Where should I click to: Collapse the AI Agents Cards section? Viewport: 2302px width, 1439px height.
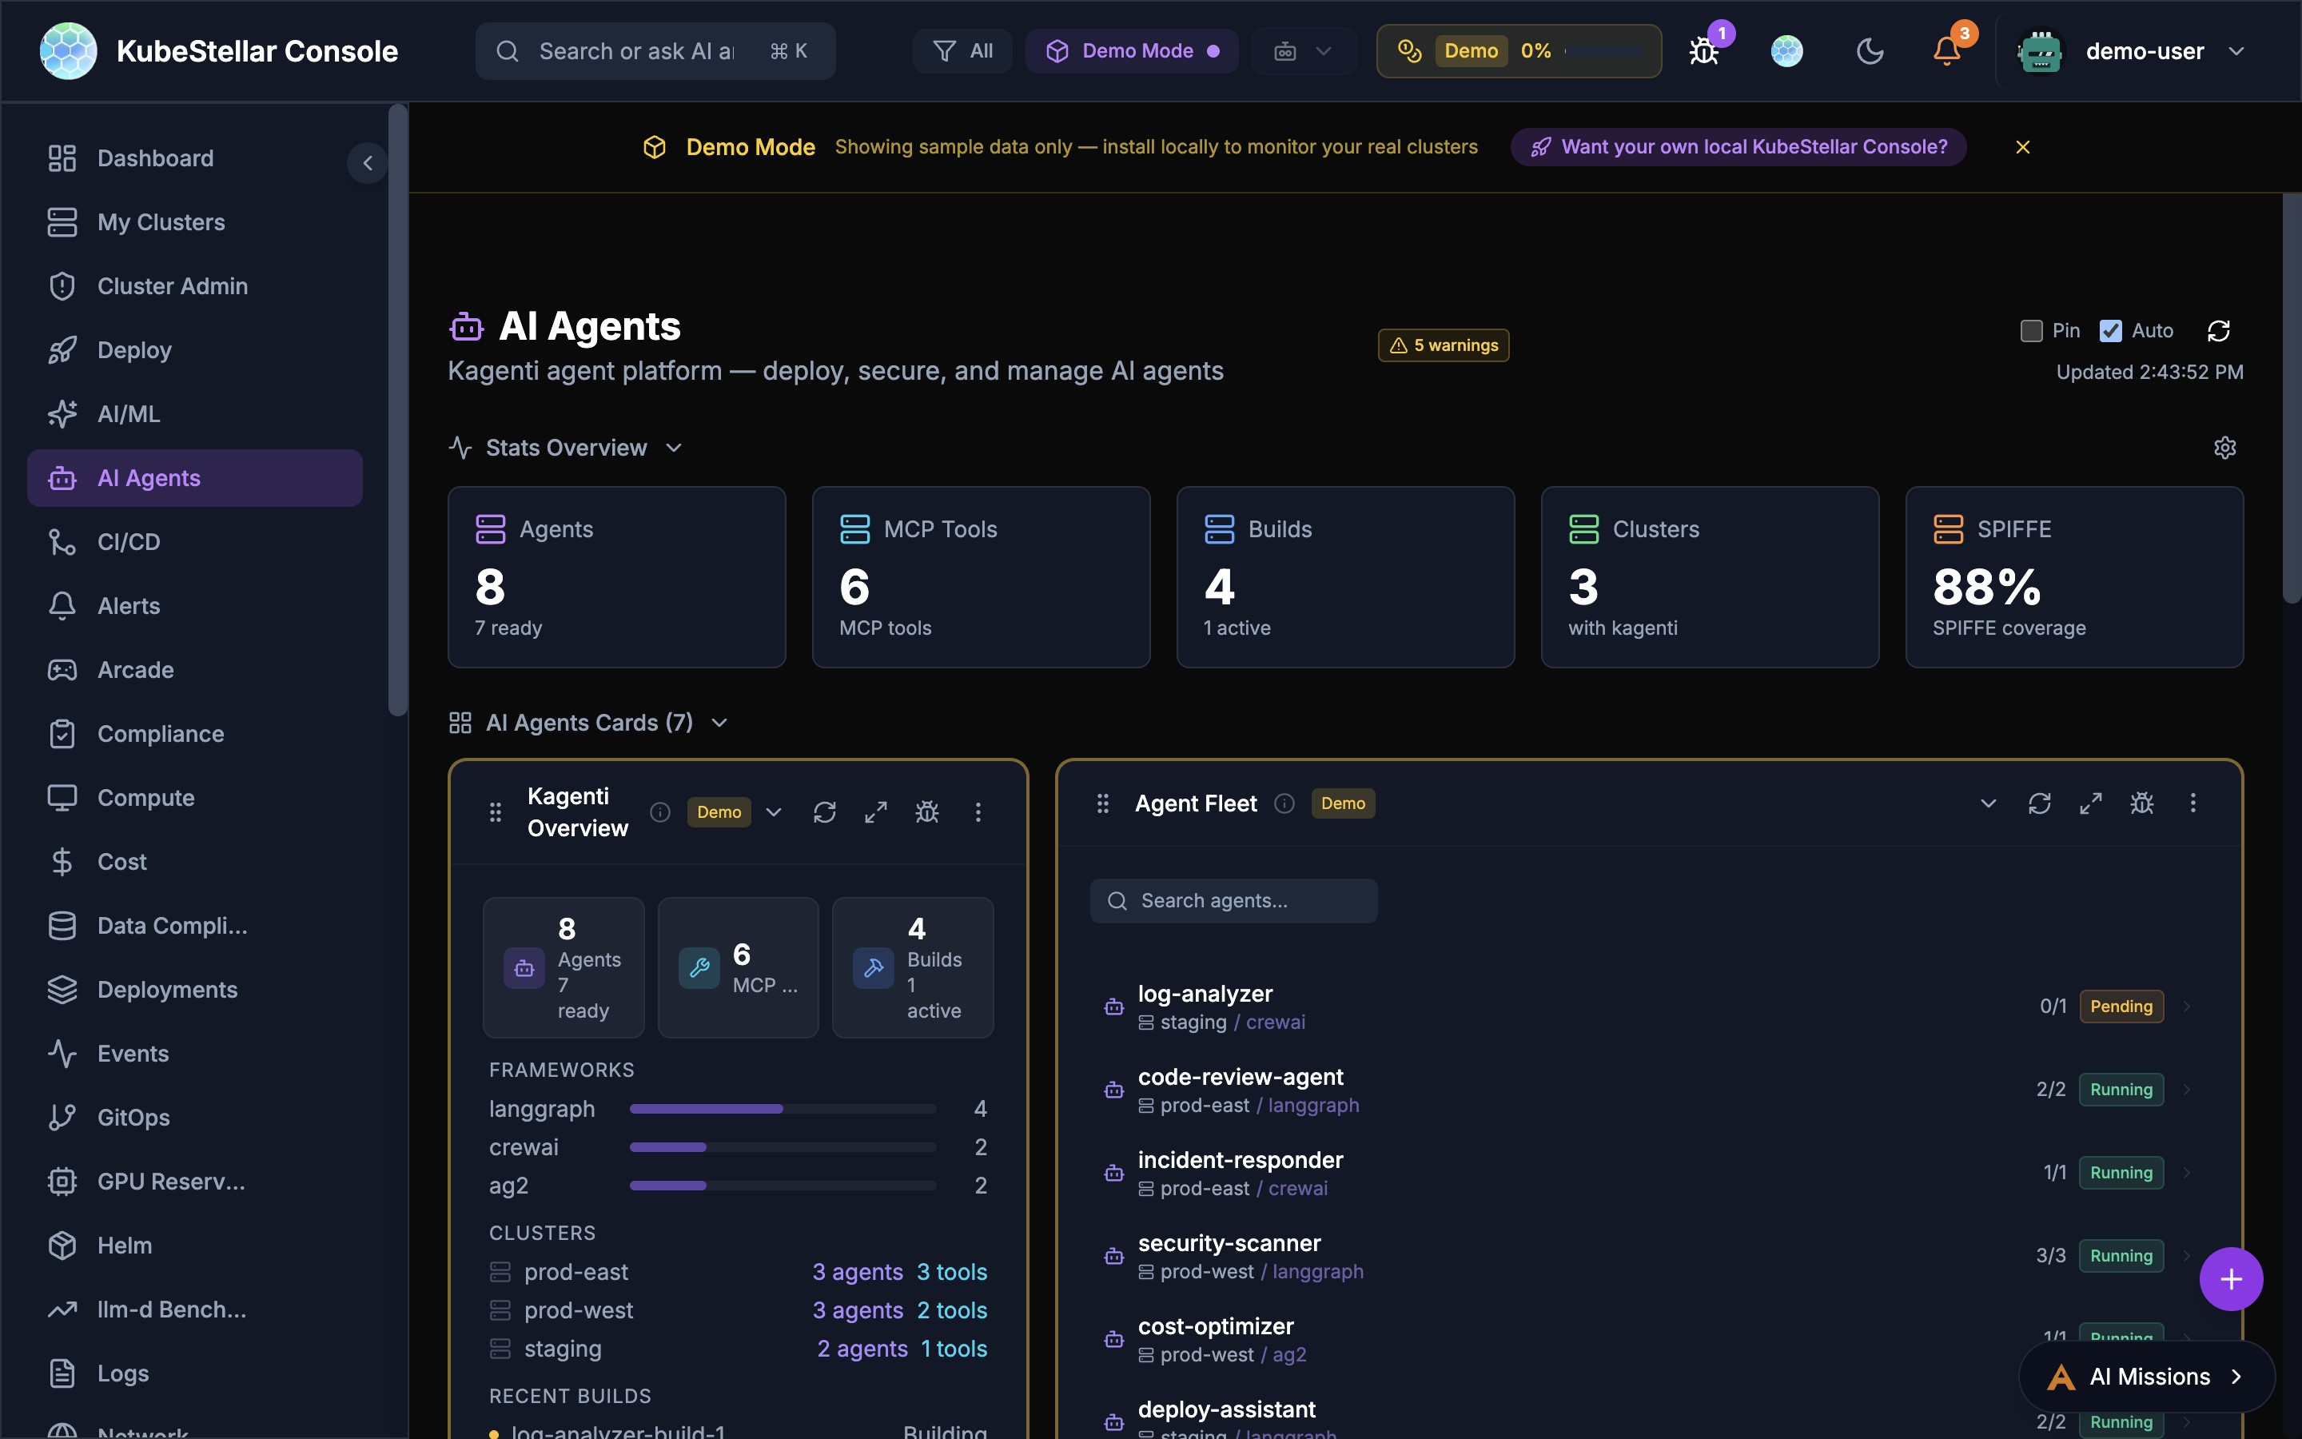(719, 723)
